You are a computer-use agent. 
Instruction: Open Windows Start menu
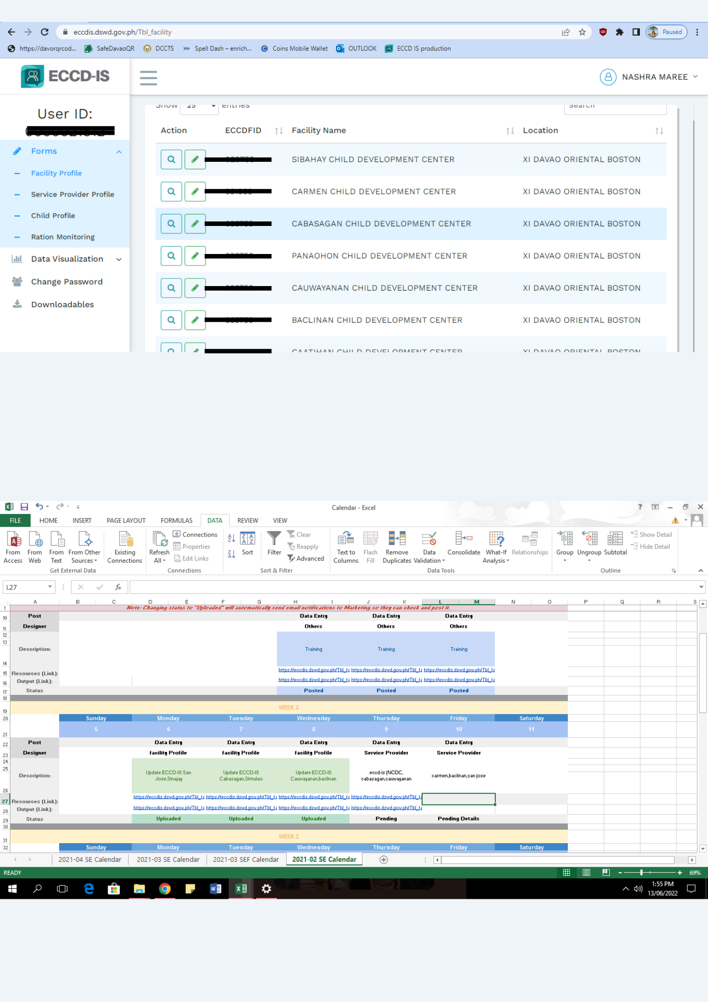click(x=13, y=889)
